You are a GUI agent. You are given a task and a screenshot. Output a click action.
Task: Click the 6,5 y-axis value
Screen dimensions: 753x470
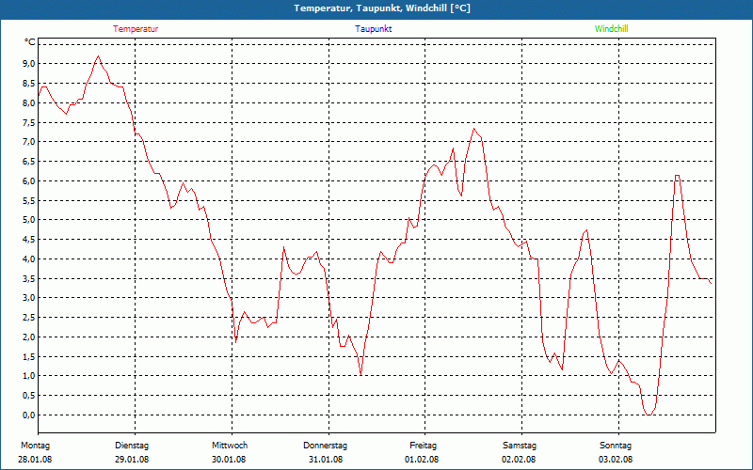point(29,161)
